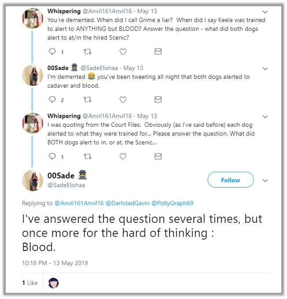Send first Whispering tweet via direct message
287x299 pixels.
pos(158,52)
